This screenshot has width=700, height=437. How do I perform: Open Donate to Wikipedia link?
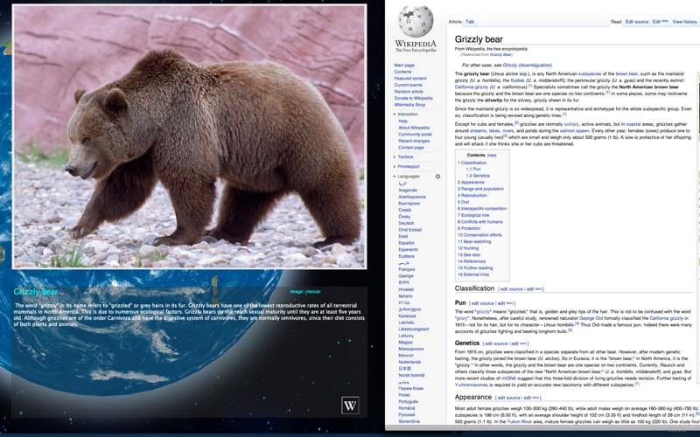pos(413,98)
